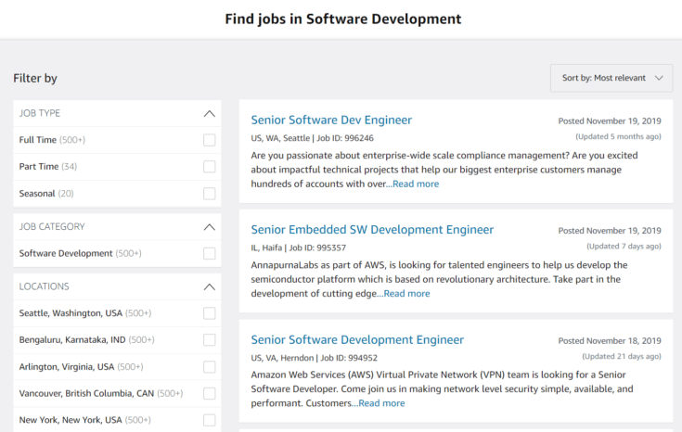The width and height of the screenshot is (682, 432).
Task: Click Read more on the Haifa job
Action: [x=406, y=293]
